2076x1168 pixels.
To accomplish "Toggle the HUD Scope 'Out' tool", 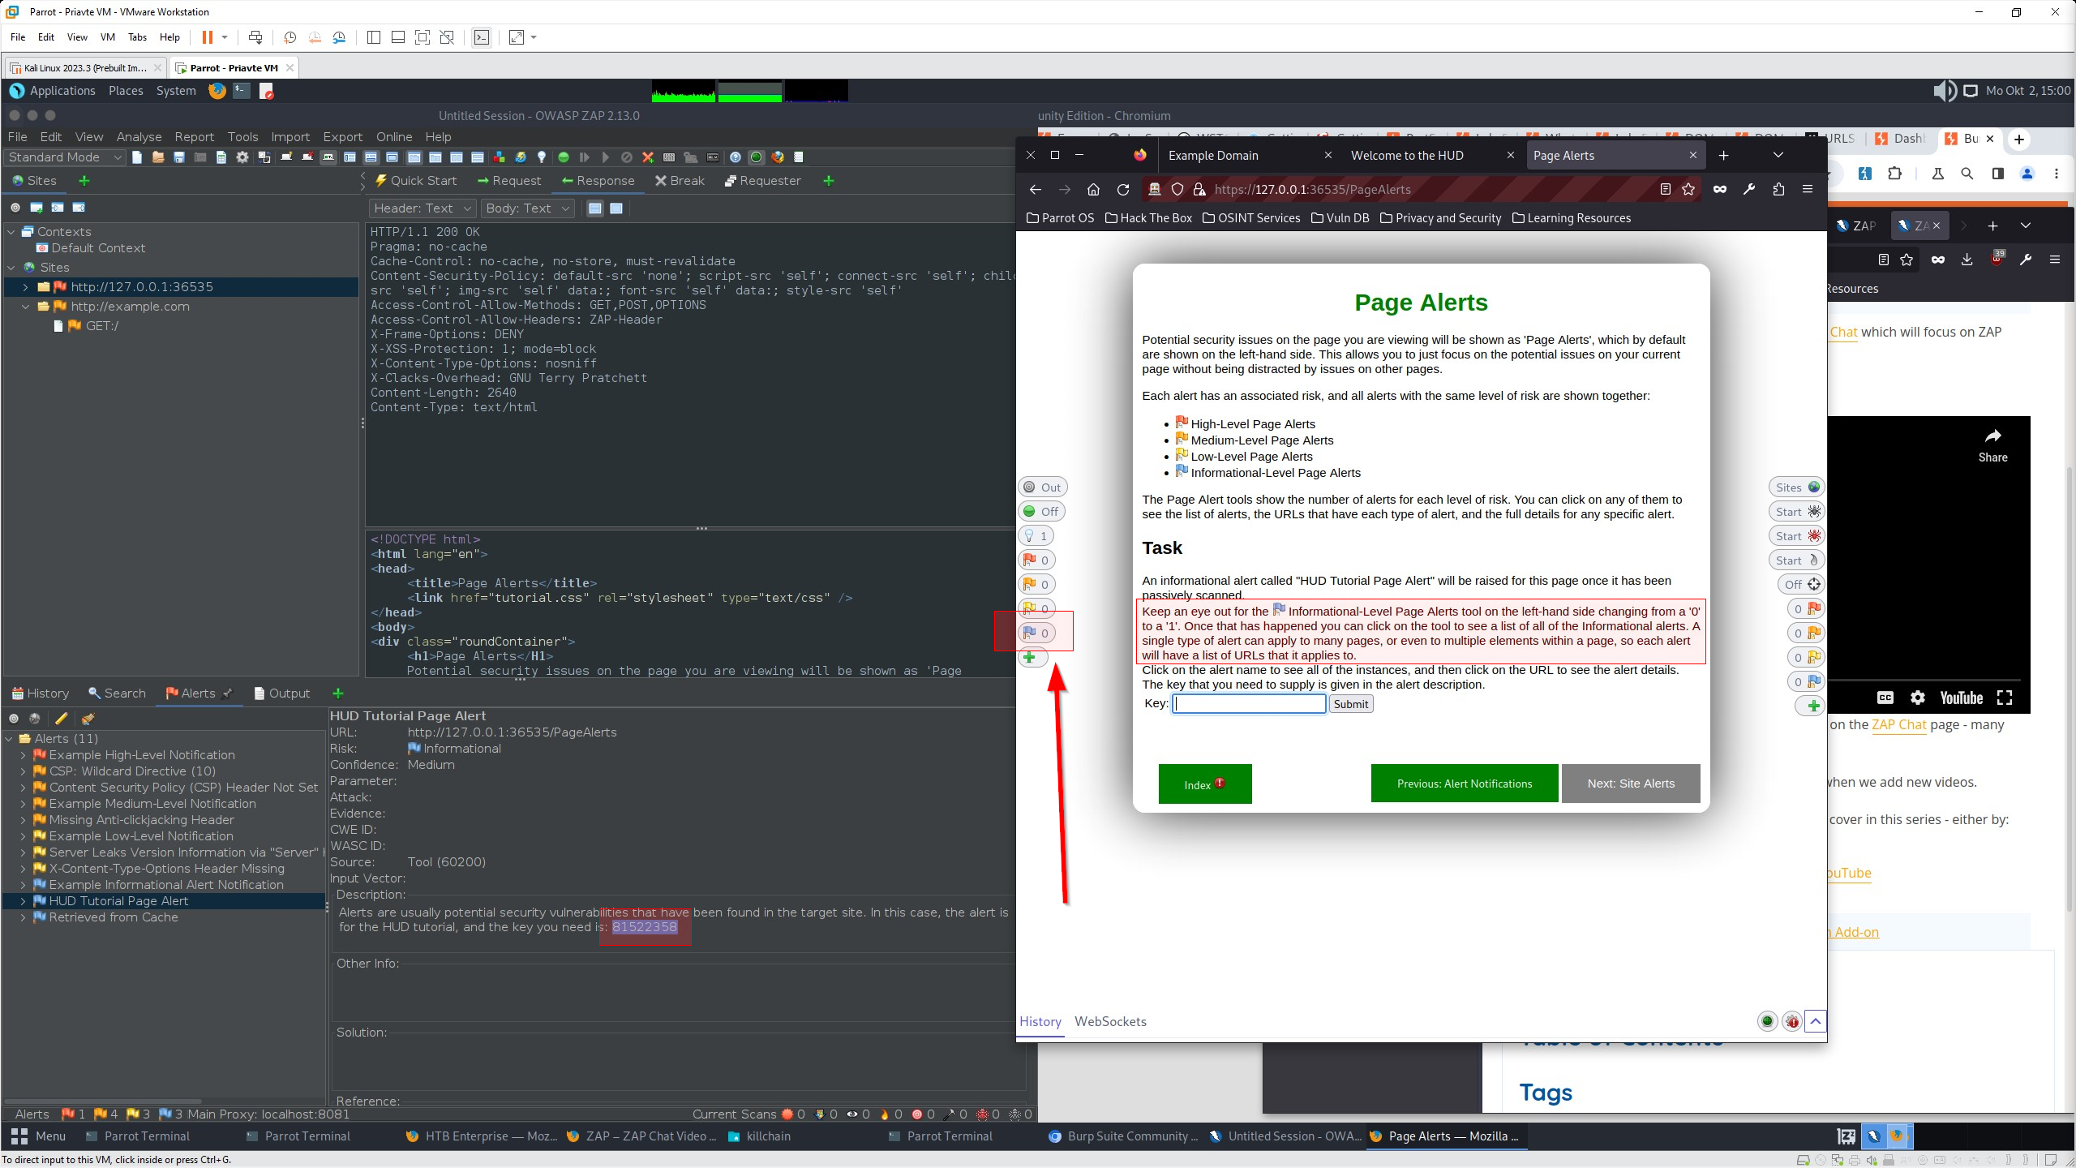I will (x=1042, y=487).
